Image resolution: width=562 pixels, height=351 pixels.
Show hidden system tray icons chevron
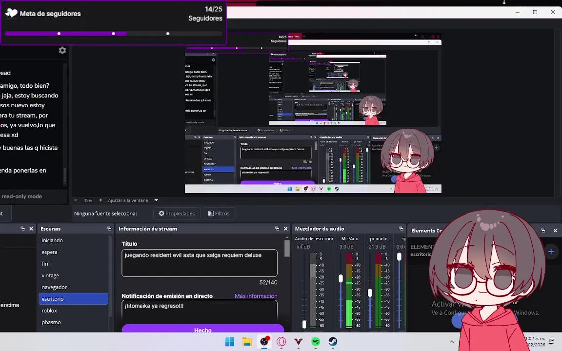[x=452, y=342]
